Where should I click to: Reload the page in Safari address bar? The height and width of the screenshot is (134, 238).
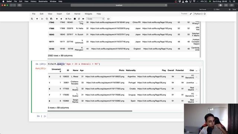[x=166, y=5]
